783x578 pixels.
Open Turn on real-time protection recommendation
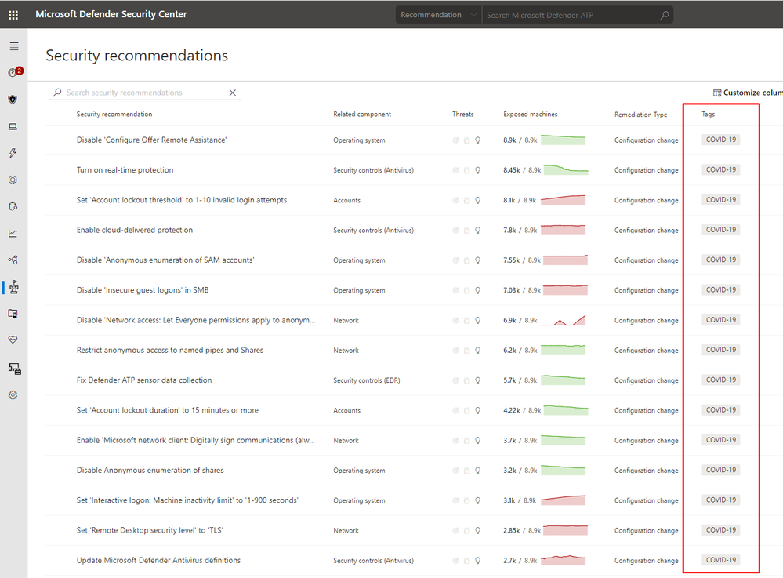[125, 170]
